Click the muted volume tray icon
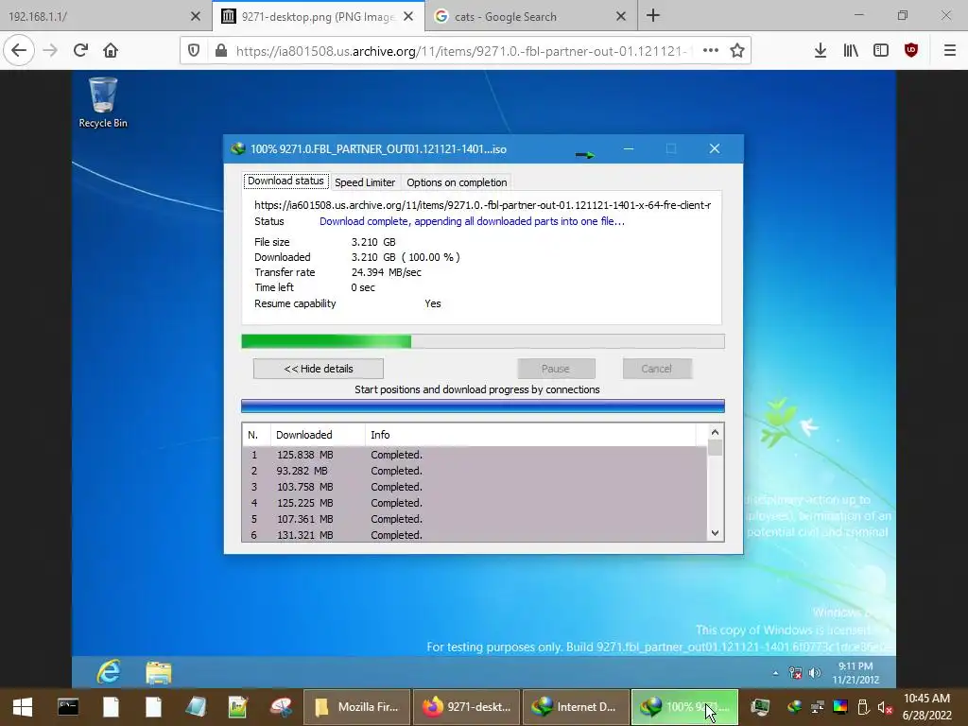968x726 pixels. click(x=885, y=707)
